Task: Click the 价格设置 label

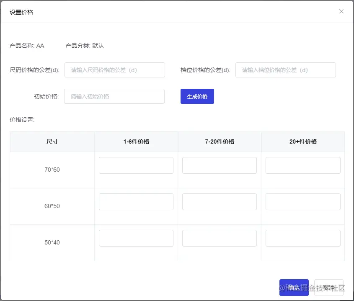Action: 22,120
